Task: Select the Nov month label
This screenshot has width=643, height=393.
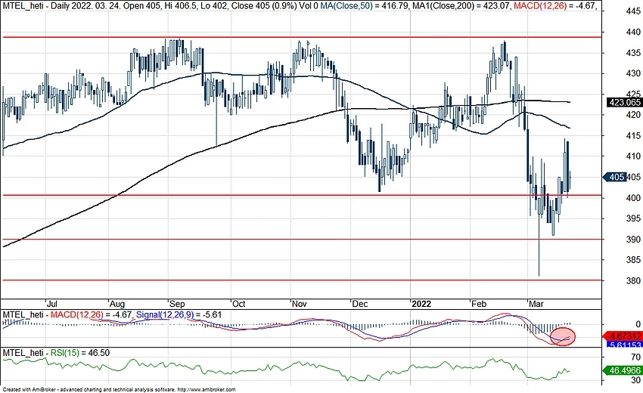Action: coord(300,304)
